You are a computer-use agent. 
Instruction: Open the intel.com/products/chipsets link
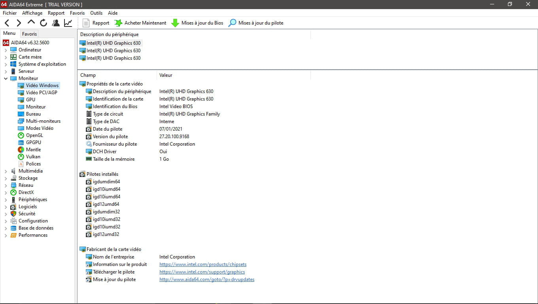203,264
